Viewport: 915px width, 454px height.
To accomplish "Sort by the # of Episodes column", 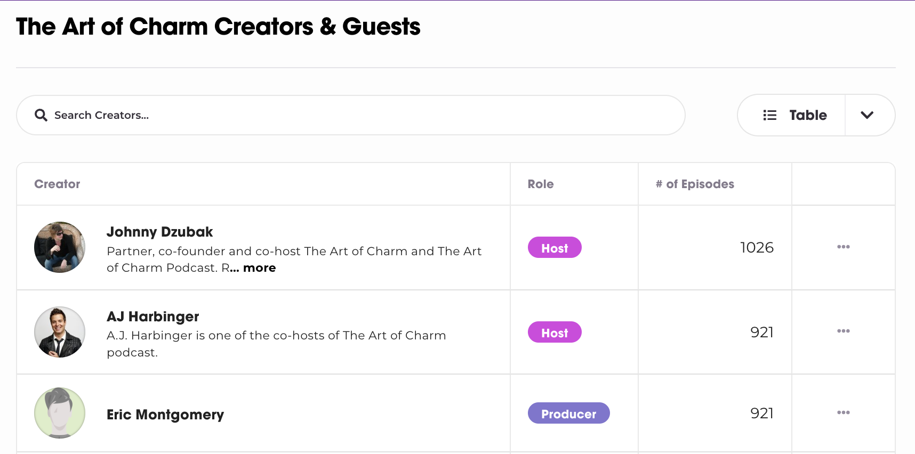I will 694,184.
